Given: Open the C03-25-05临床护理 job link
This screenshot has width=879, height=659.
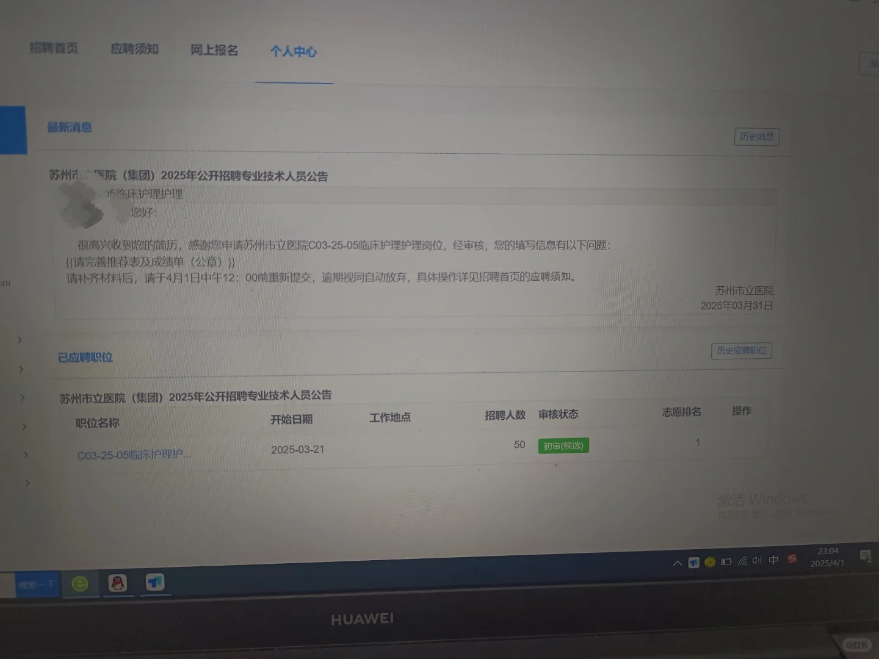Looking at the screenshot, I should (x=134, y=454).
